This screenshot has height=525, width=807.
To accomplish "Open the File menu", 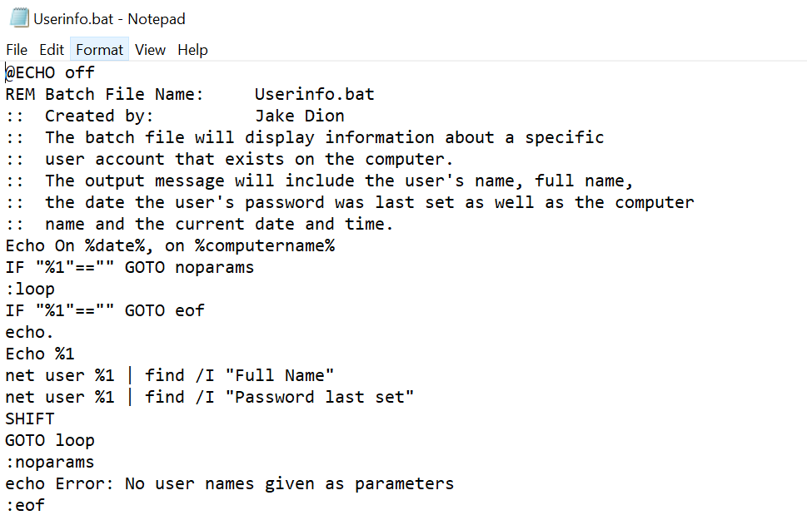I will tap(17, 50).
